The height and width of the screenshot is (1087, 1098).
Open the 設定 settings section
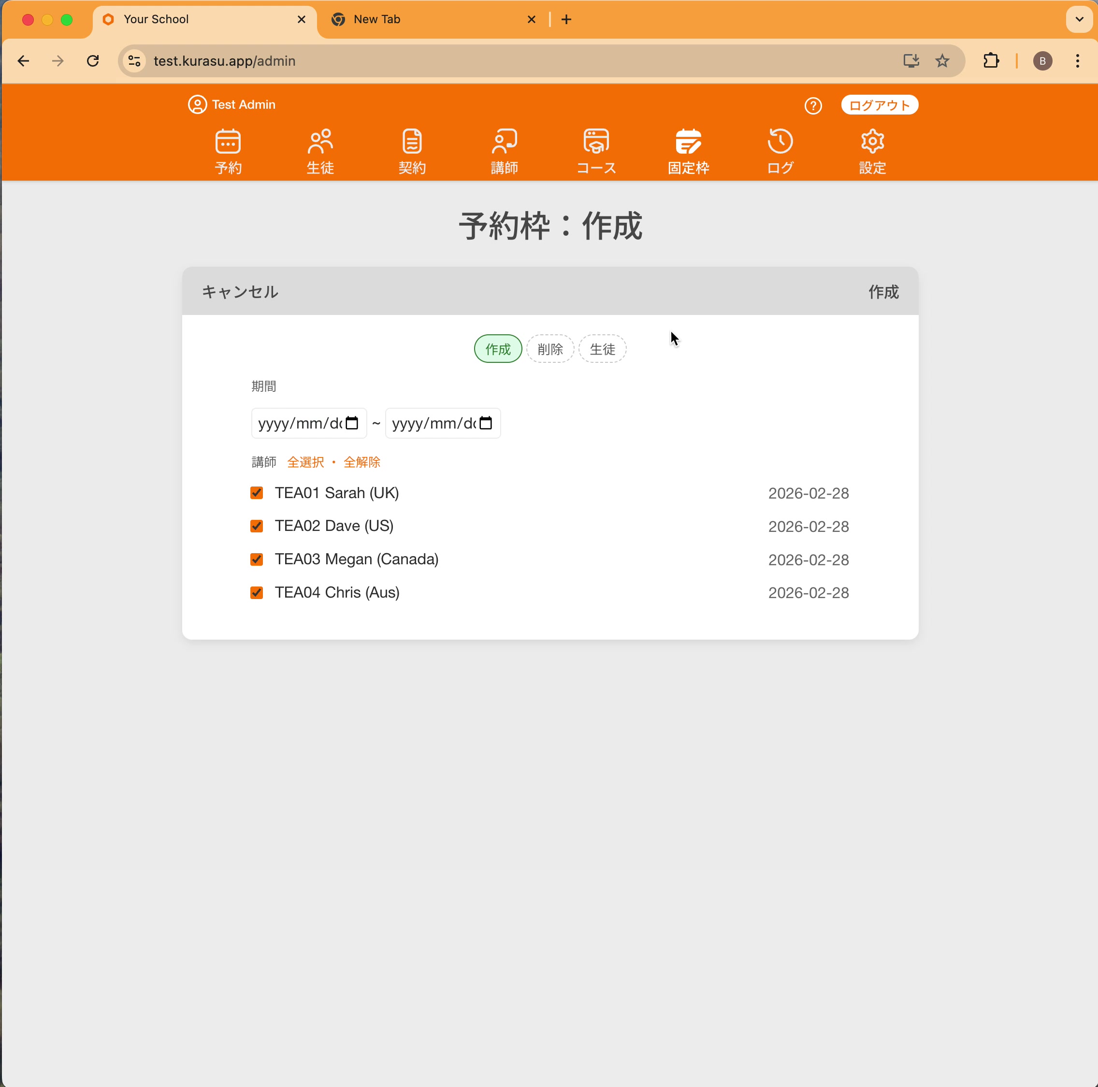(x=872, y=151)
